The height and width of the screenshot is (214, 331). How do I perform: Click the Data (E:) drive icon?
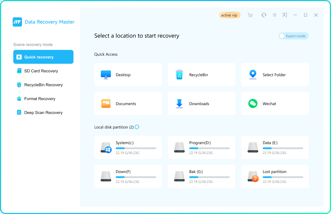point(253,147)
